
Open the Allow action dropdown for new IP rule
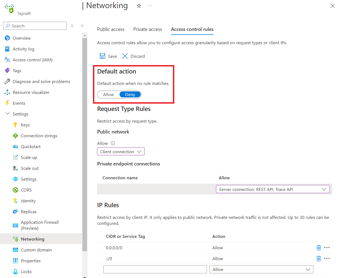tap(261, 269)
